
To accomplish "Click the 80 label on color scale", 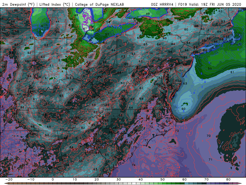I will [x=228, y=179].
